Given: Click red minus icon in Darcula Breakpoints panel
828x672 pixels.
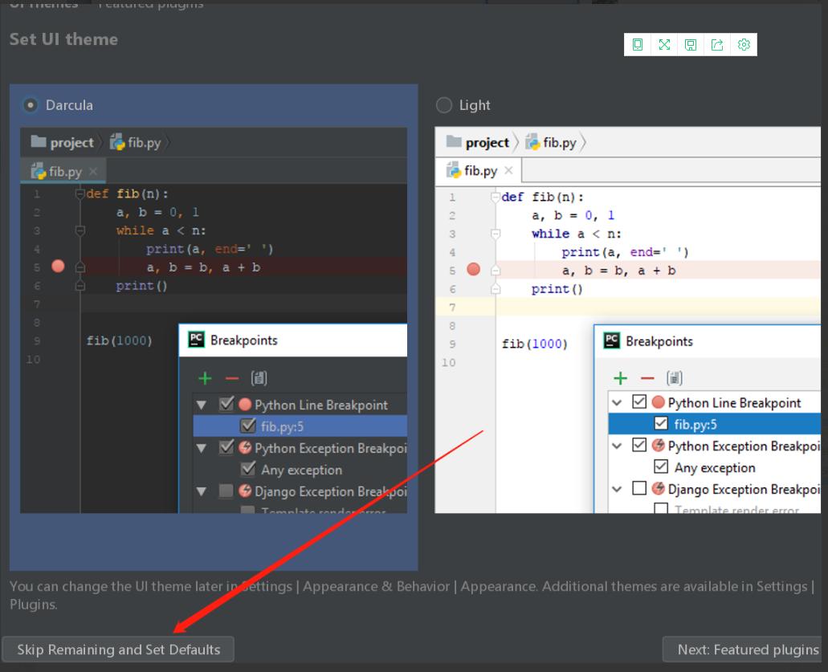Looking at the screenshot, I should 232,378.
